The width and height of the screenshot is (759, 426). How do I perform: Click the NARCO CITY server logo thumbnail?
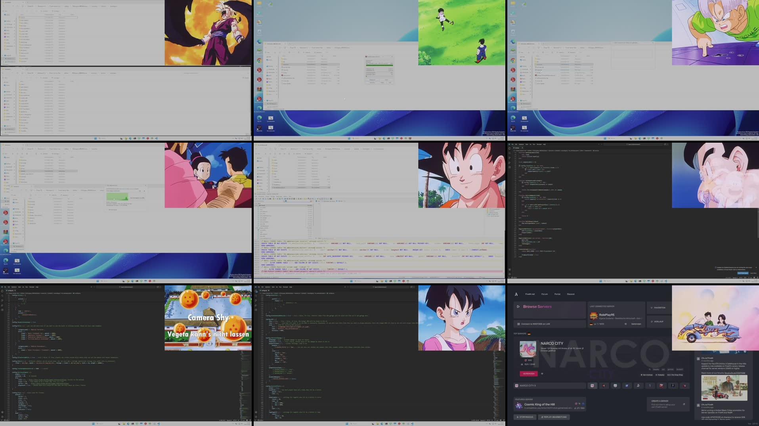click(528, 349)
